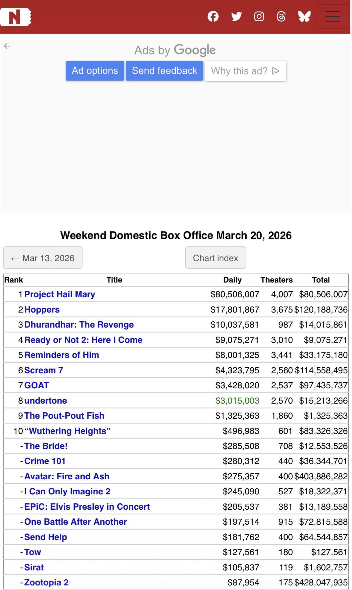The image size is (352, 590).
Task: Open the Chart index
Action: click(216, 258)
